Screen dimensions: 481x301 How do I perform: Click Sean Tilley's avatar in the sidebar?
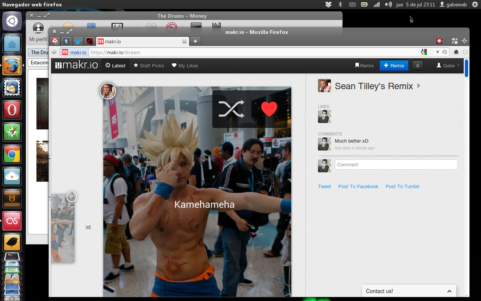(324, 86)
